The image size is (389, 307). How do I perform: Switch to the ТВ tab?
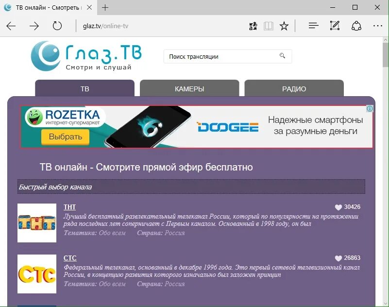(x=85, y=88)
